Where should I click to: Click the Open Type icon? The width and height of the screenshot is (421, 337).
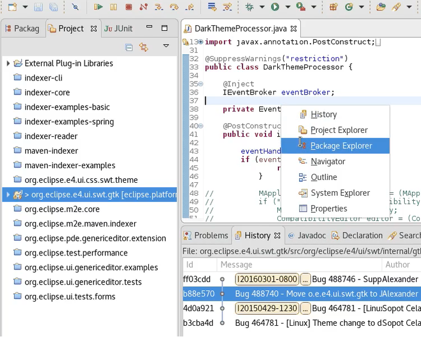tap(381, 7)
